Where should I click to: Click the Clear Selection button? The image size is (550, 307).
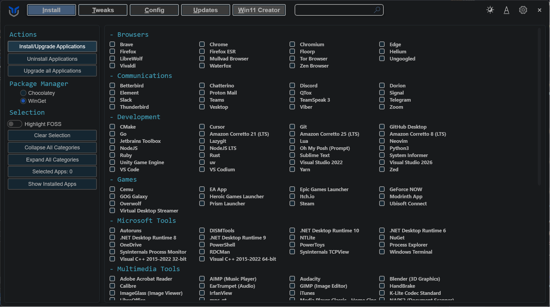[52, 135]
